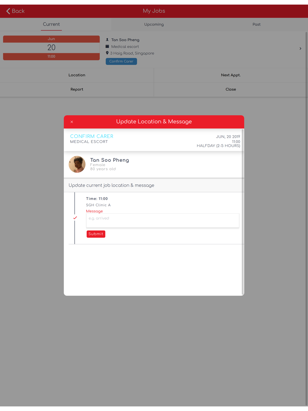
Task: Open the Location option
Action: coord(77,75)
